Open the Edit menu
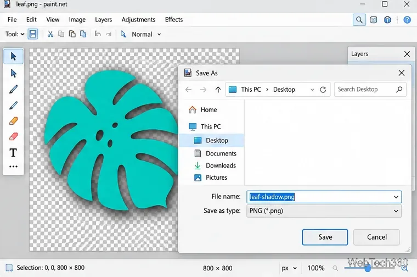Image resolution: width=417 pixels, height=277 pixels. 31,20
